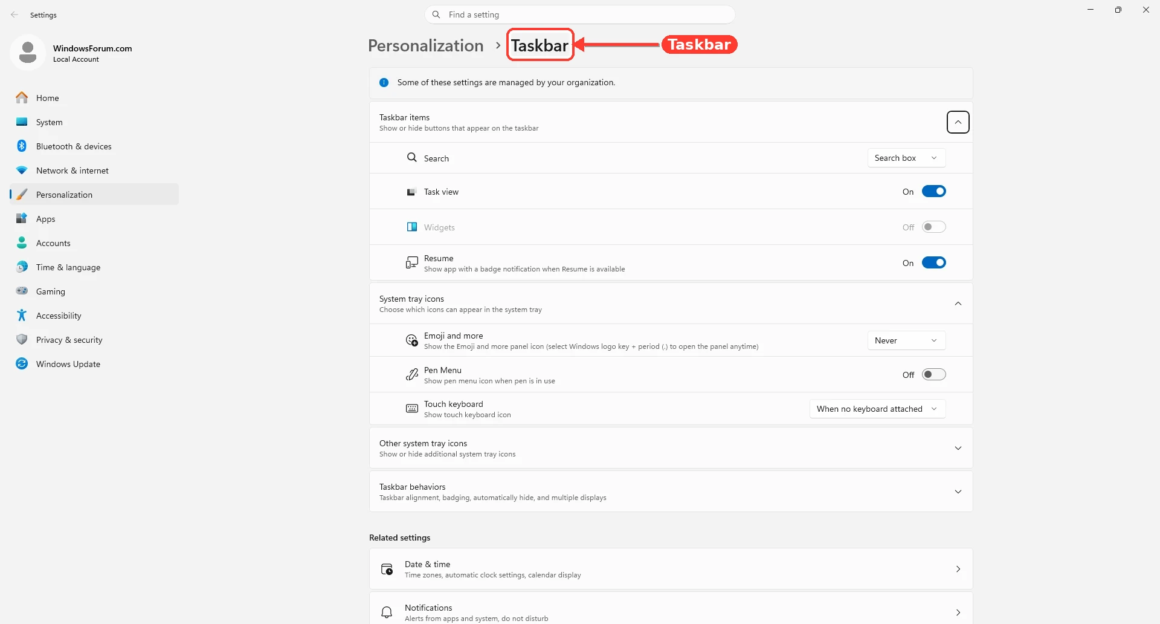This screenshot has width=1160, height=624.
Task: Click the Network wifi icon in sidebar
Action: [x=22, y=170]
